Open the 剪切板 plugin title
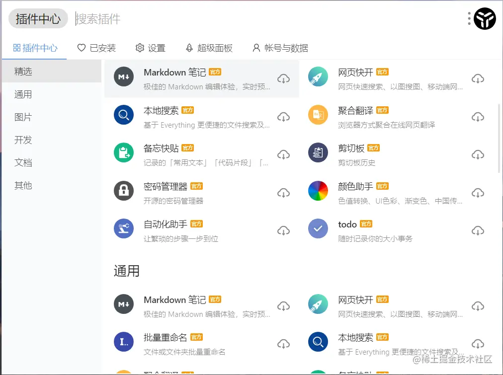The width and height of the screenshot is (503, 375). point(351,149)
